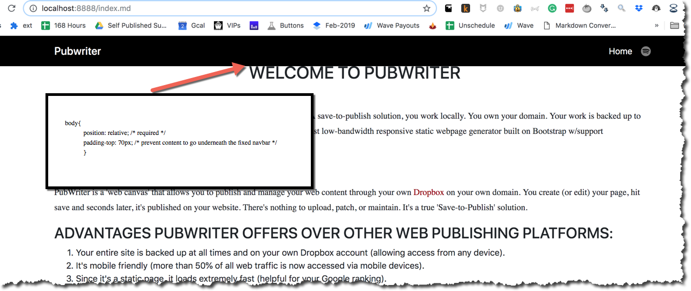Click the tomato timer extension icon
Screen dimensions: 691x291
tap(587, 8)
